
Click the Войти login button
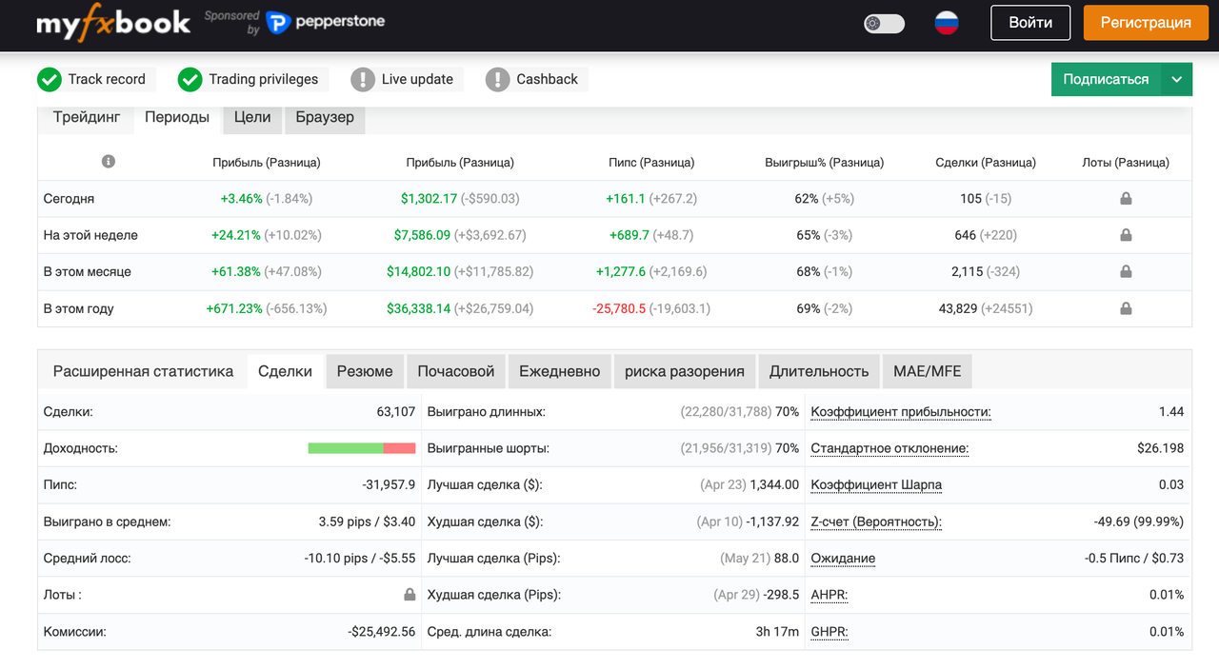(x=1030, y=23)
